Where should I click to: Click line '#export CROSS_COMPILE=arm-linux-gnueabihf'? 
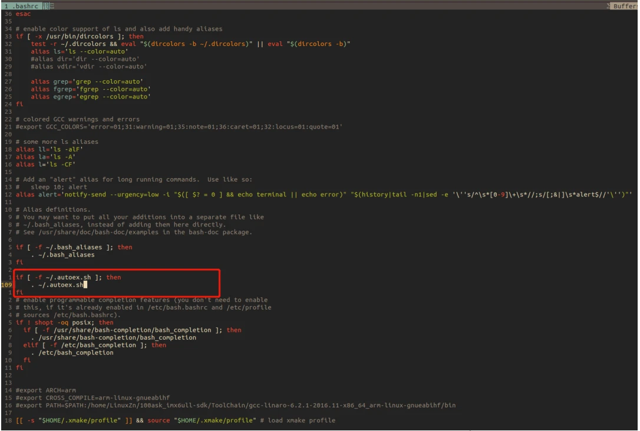(x=93, y=399)
